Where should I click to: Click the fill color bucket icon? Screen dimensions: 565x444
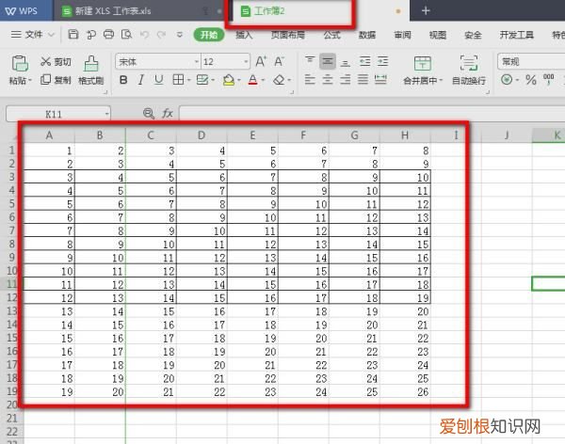229,80
